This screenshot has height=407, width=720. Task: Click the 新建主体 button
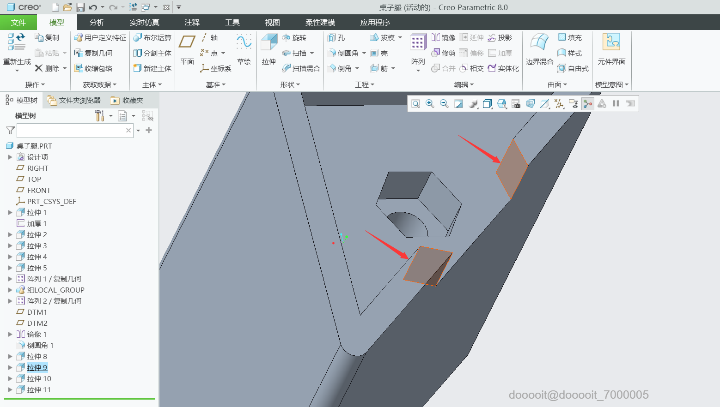click(x=152, y=68)
